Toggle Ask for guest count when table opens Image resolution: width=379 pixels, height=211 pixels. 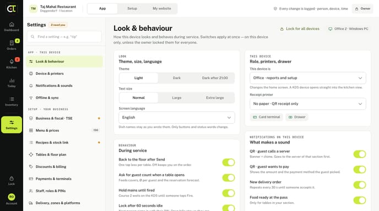pyautogui.click(x=229, y=177)
